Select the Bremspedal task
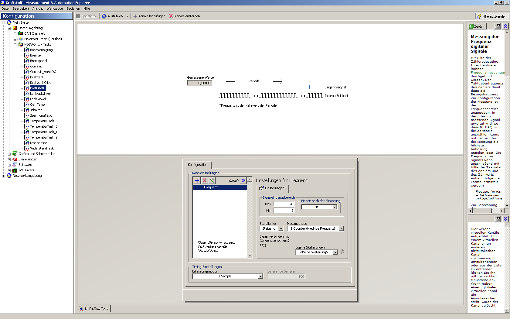The image size is (510, 319). (x=39, y=61)
